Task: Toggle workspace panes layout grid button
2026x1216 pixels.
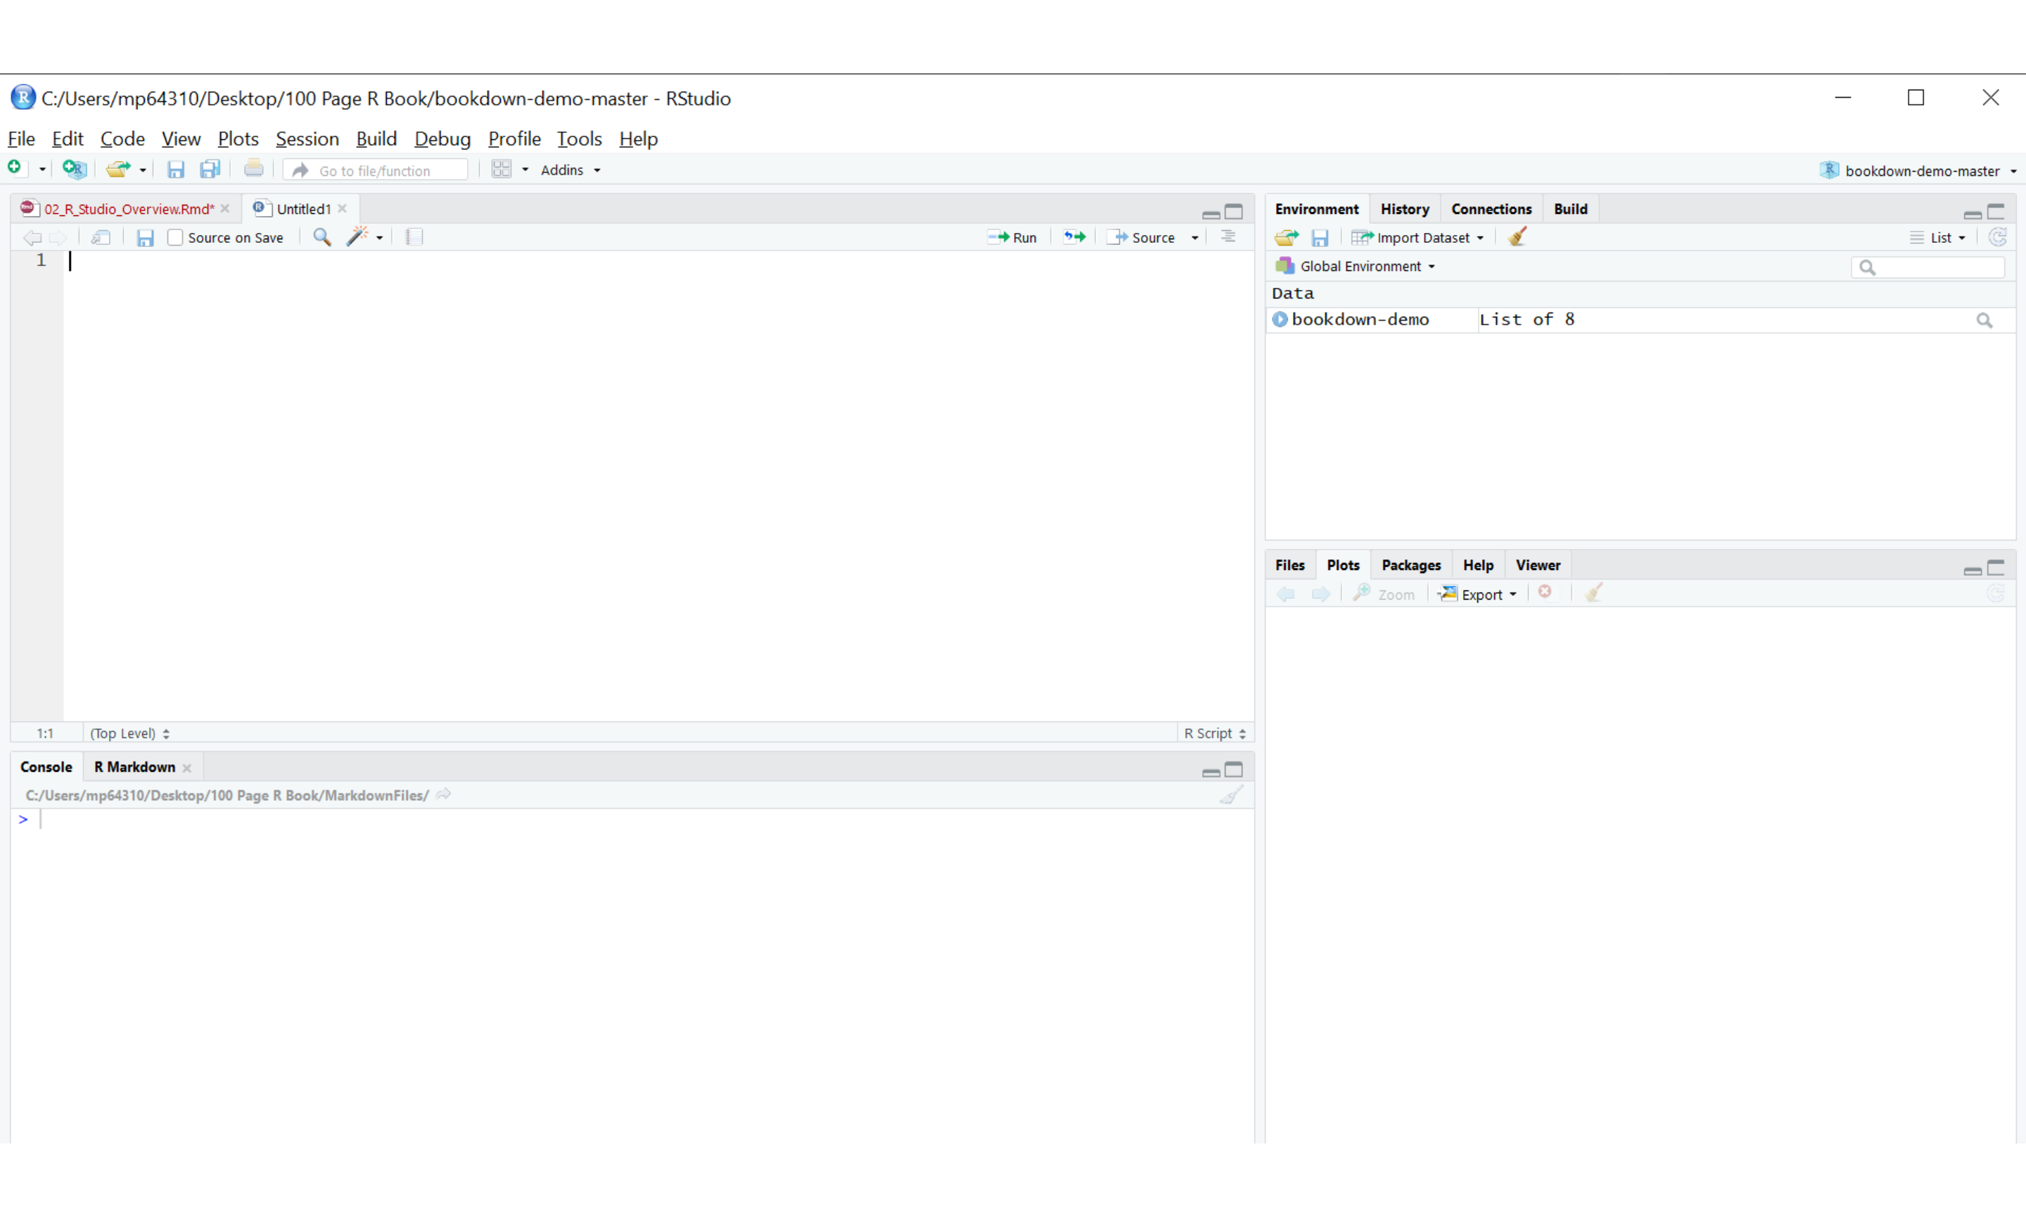Action: (x=501, y=170)
